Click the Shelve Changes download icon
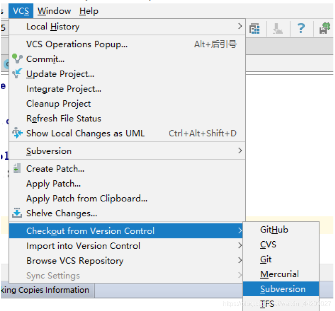Screen dimensions: 335x311 [17, 213]
